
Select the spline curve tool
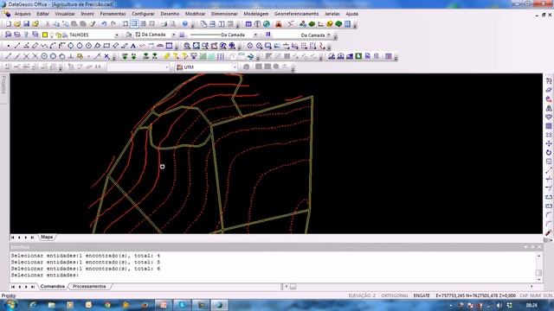[x=44, y=46]
